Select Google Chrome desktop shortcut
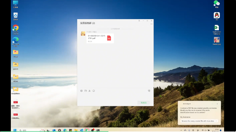This screenshot has width=236, height=132. pos(15,30)
